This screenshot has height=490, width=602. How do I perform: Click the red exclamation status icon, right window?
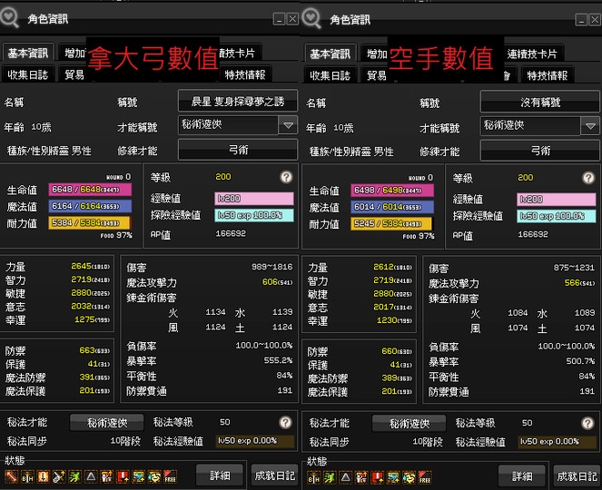tap(378, 477)
